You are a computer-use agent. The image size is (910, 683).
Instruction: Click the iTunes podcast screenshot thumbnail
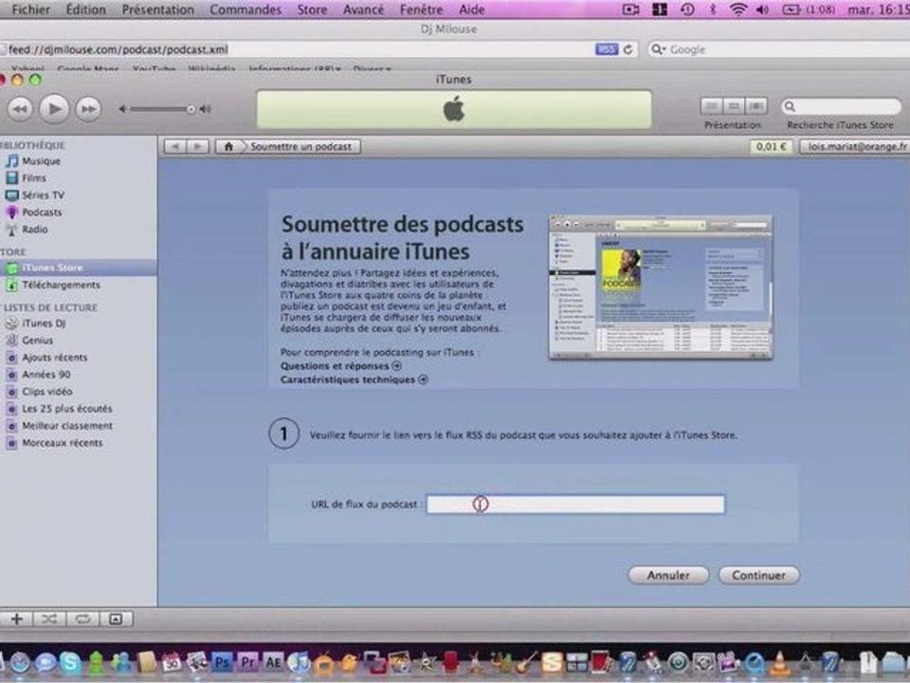click(x=661, y=287)
